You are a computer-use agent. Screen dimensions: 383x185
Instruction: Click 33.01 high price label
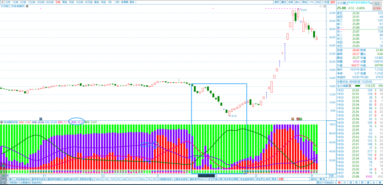304,10
